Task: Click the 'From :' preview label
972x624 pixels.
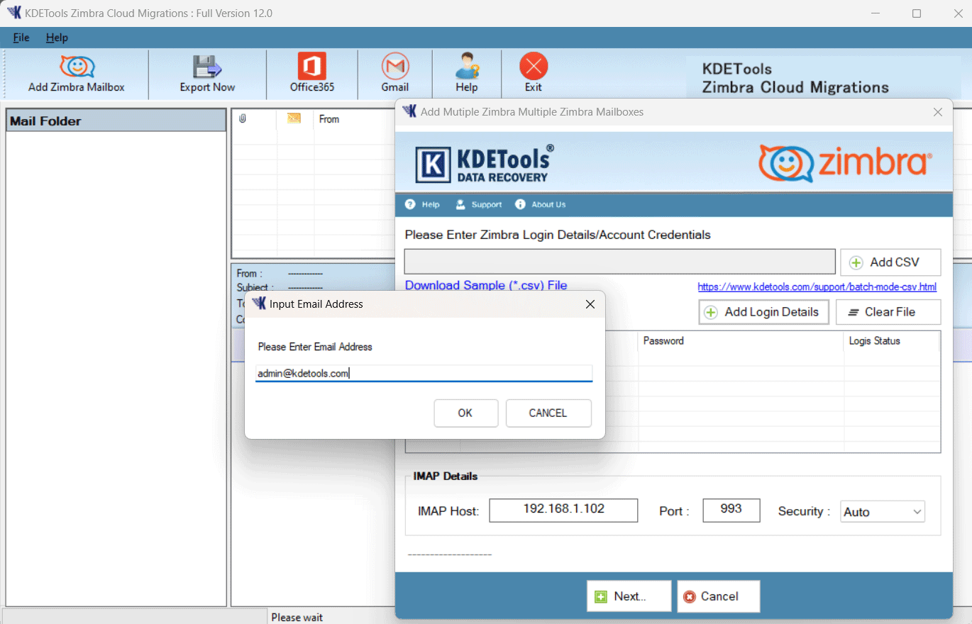Action: [249, 273]
